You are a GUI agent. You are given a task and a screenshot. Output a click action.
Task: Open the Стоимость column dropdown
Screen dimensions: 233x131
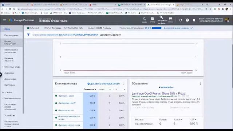(90, 90)
